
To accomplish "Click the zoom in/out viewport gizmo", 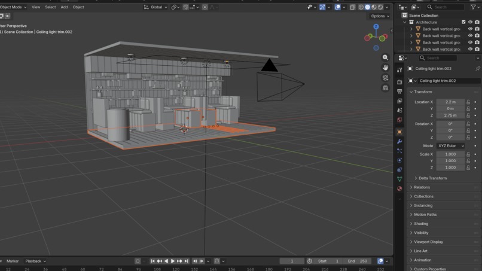I will point(385,57).
